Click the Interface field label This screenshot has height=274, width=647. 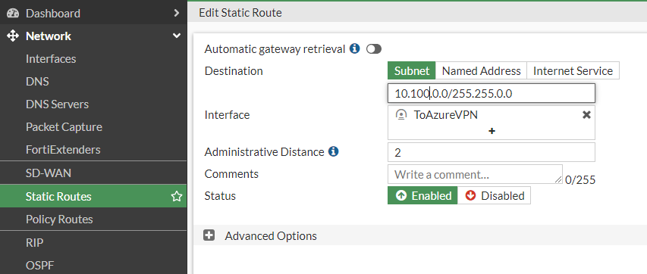coord(227,114)
